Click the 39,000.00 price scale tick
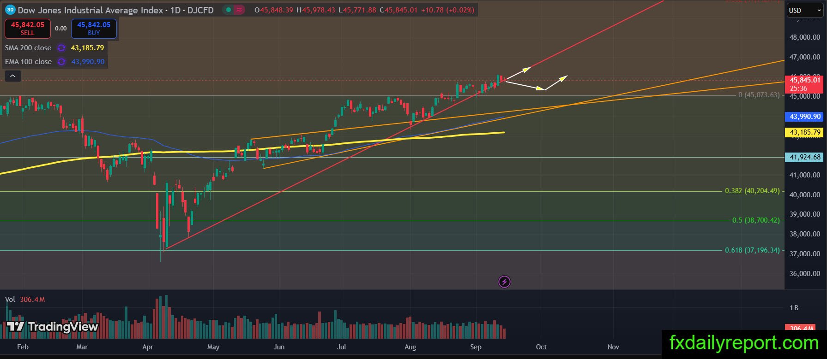The height and width of the screenshot is (359, 827). pos(805,214)
